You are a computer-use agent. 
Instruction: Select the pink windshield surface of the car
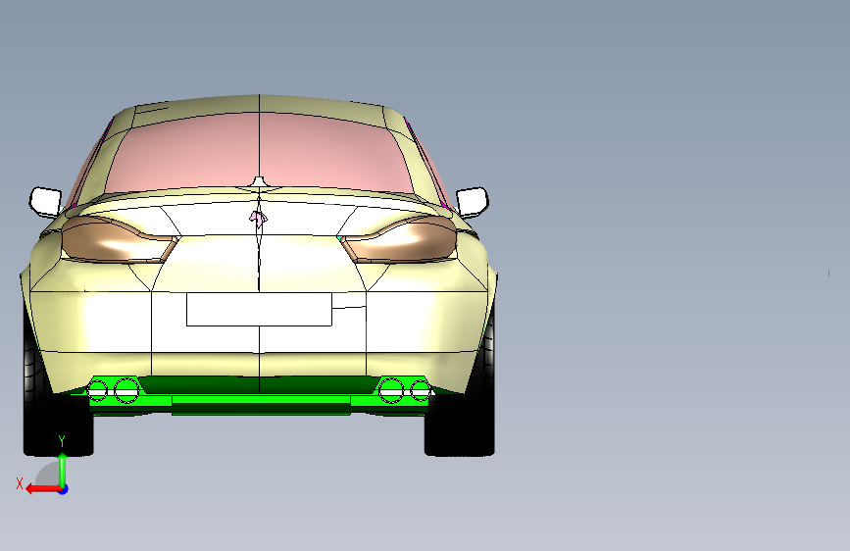coord(259,152)
